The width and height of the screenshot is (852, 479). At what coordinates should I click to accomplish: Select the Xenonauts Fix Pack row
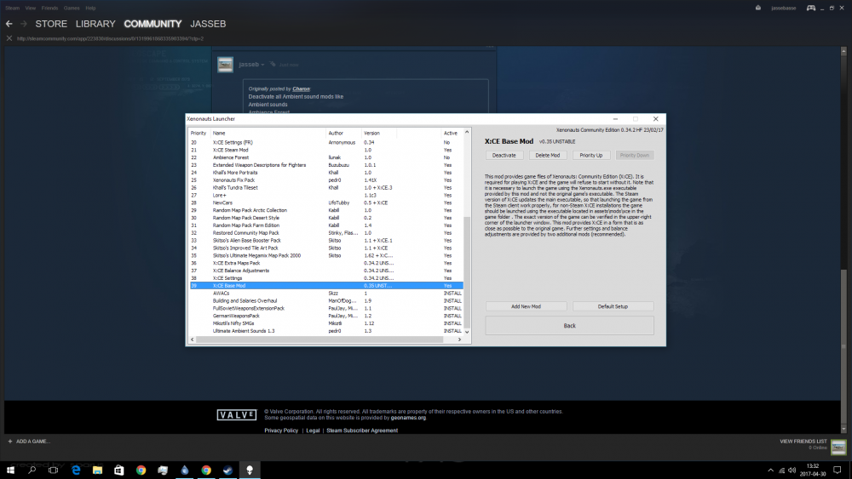pyautogui.click(x=326, y=180)
